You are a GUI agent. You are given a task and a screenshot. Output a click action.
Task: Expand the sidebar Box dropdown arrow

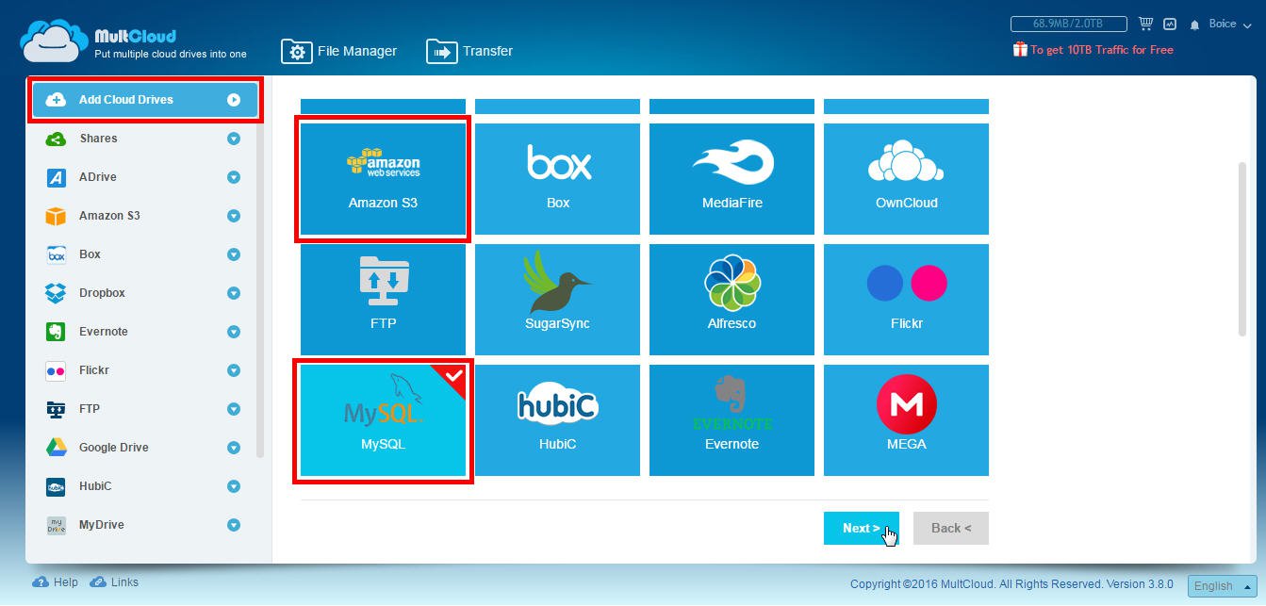click(234, 254)
